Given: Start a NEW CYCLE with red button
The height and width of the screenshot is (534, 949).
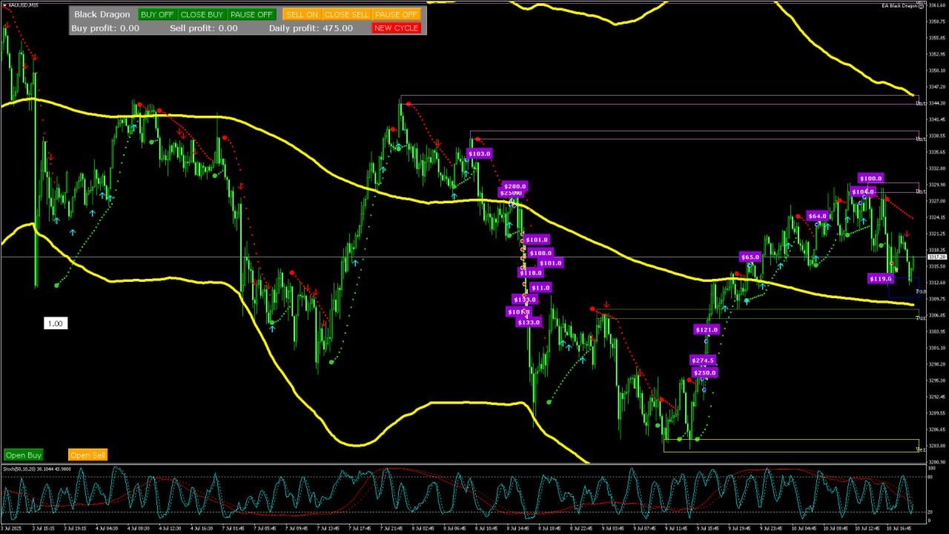Looking at the screenshot, I should pos(396,28).
